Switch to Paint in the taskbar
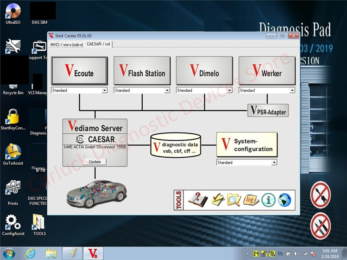Screen dimensions: 347x260 point(72,253)
